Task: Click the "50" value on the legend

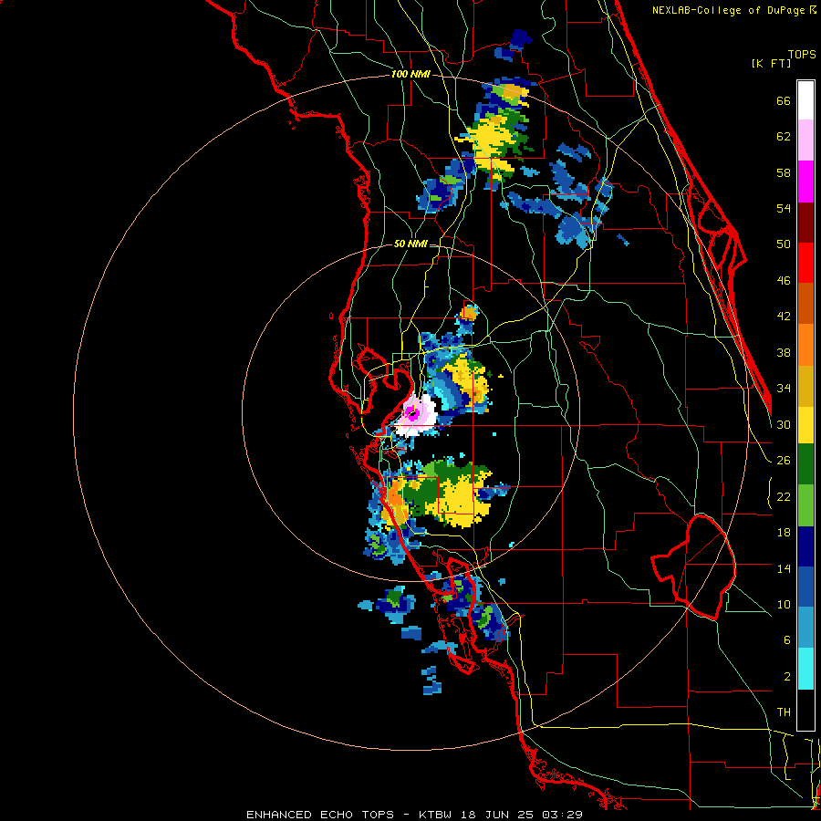Action: pos(784,244)
